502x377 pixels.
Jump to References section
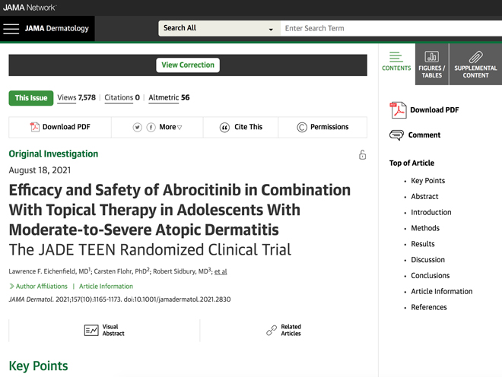pyautogui.click(x=429, y=307)
